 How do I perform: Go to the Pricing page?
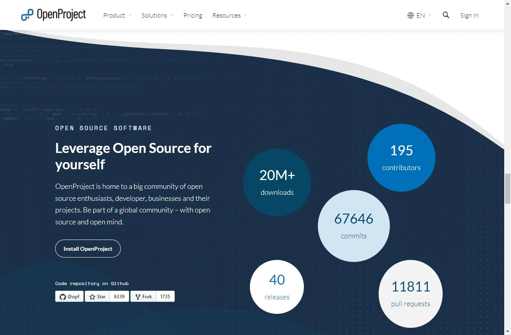(x=193, y=16)
